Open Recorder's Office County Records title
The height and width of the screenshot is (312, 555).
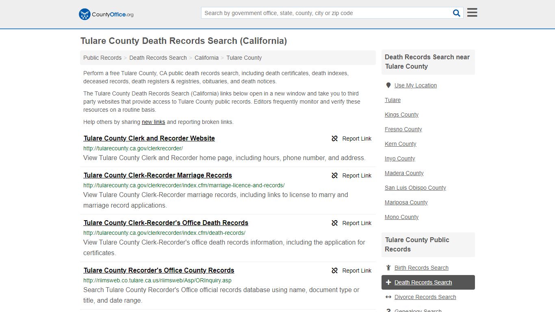coord(159,270)
